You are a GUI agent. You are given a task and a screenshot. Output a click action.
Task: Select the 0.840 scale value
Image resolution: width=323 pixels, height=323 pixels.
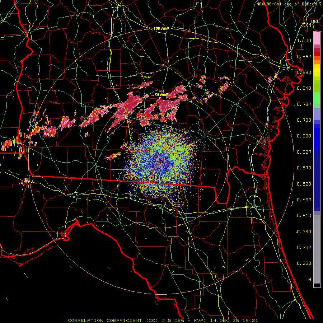pyautogui.click(x=304, y=88)
